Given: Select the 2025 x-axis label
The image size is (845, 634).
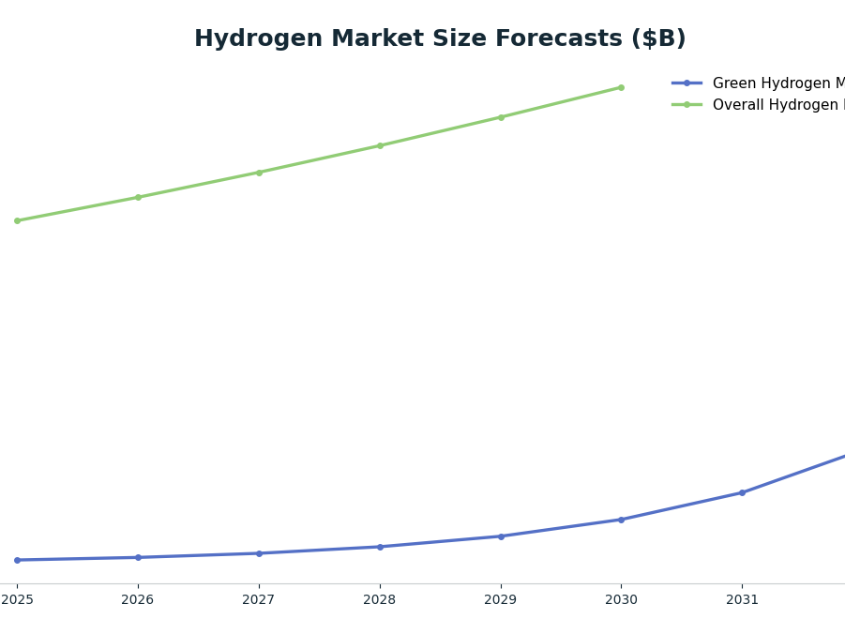Looking at the screenshot, I should (x=17, y=599).
